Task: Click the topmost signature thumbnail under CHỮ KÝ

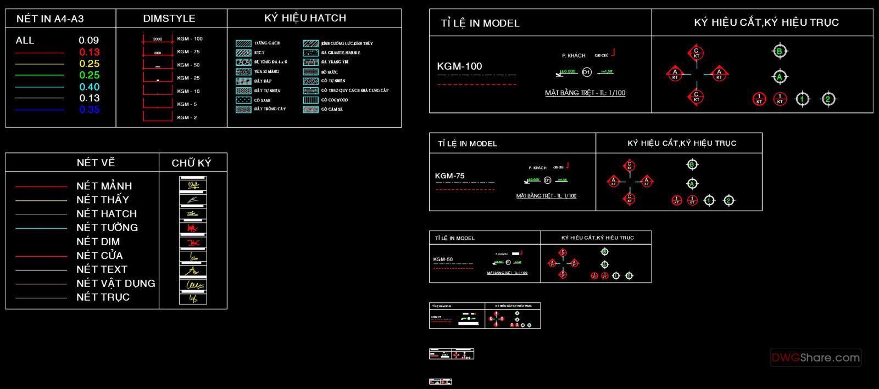Action: 193,184
